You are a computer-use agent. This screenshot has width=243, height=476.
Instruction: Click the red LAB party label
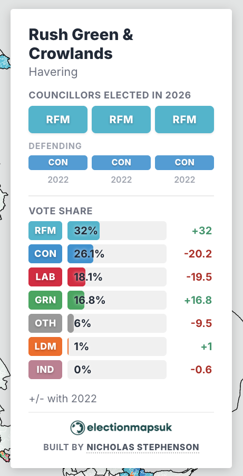45,277
